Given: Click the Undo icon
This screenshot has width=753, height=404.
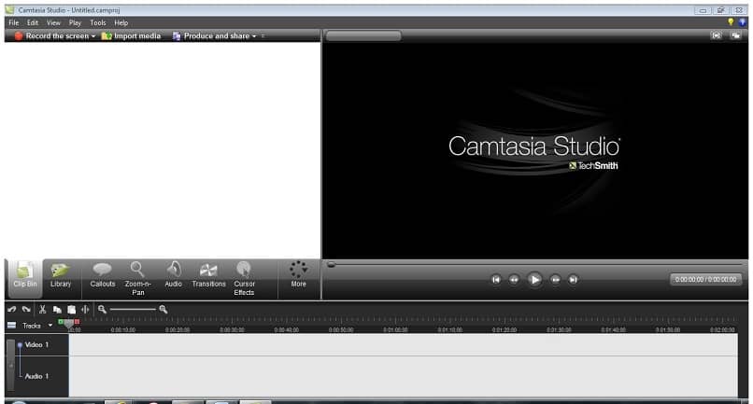Looking at the screenshot, I should pyautogui.click(x=12, y=310).
